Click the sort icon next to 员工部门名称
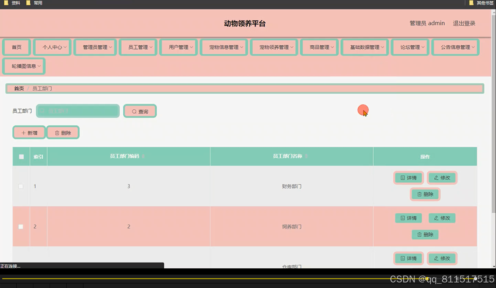This screenshot has width=496, height=288. pyautogui.click(x=306, y=156)
